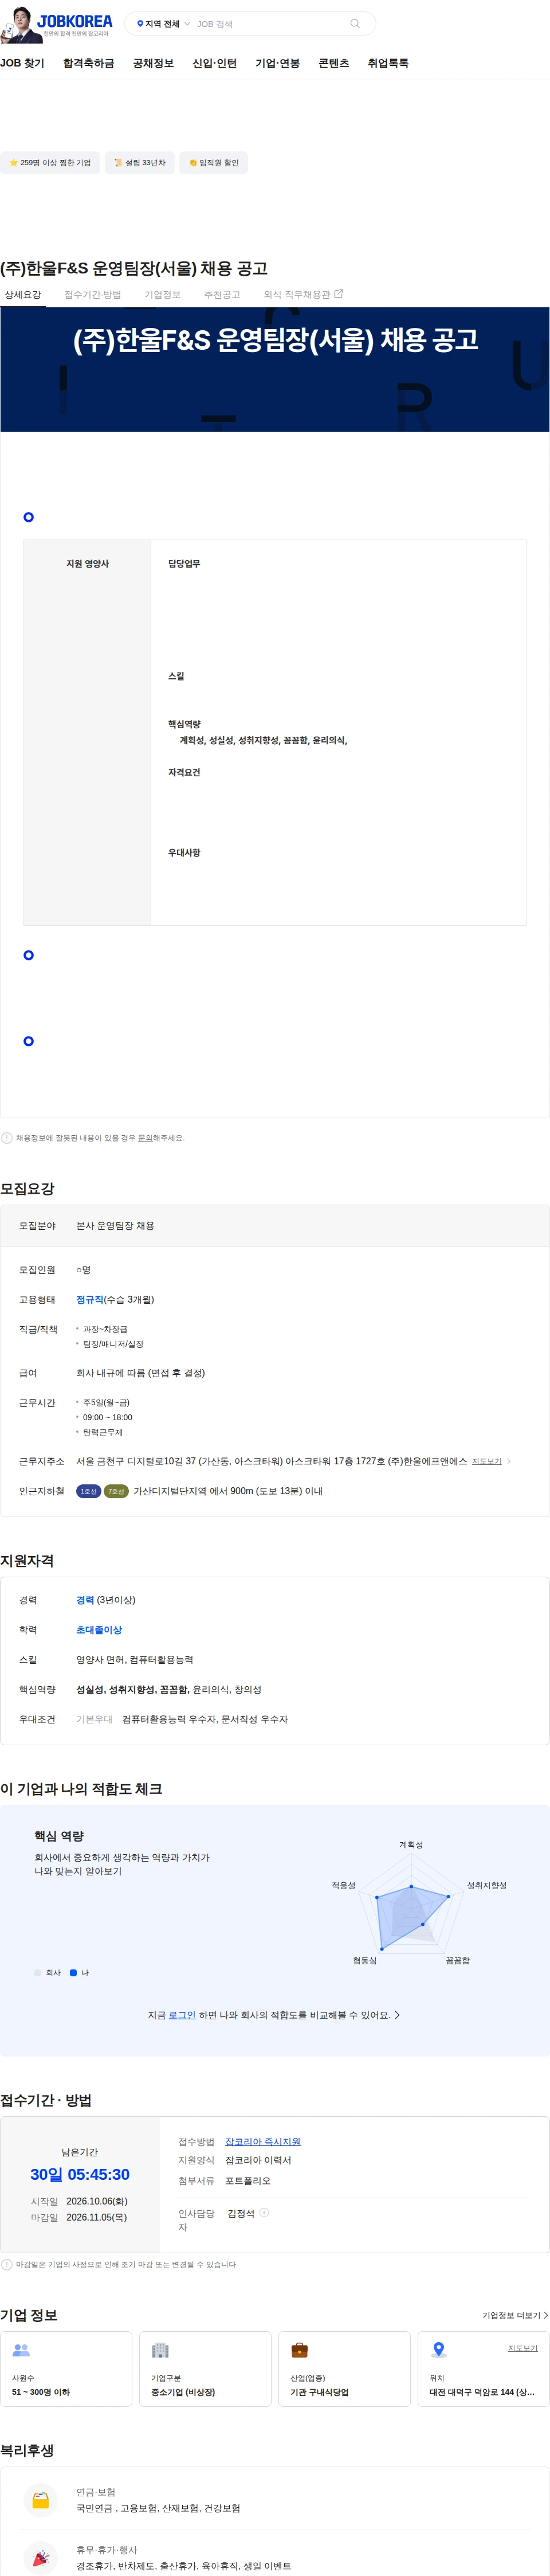Click the 회사 legend swatch
Image resolution: width=550 pixels, height=2576 pixels.
[38, 1973]
